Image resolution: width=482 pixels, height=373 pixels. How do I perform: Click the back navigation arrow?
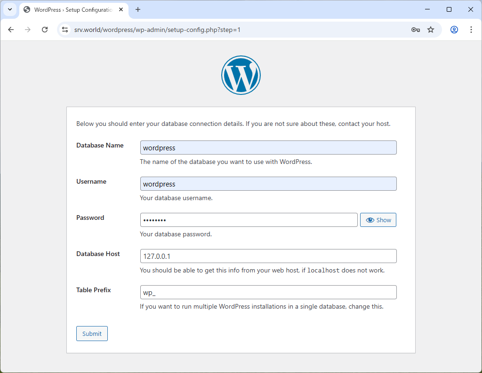coord(11,29)
